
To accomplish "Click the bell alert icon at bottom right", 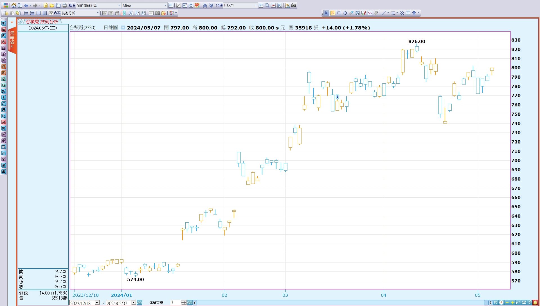I will [535, 303].
